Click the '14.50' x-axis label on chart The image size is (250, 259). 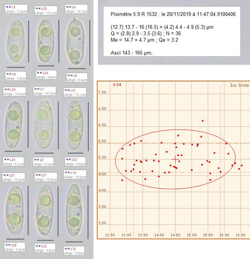pos(175,235)
